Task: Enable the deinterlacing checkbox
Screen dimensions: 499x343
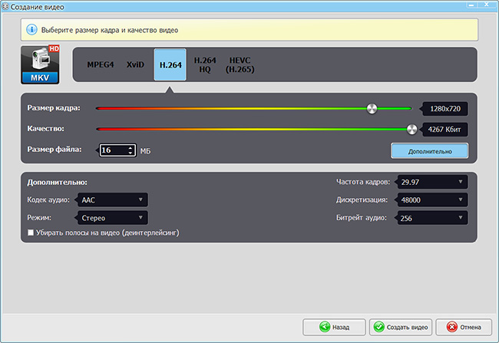Action: pos(31,233)
